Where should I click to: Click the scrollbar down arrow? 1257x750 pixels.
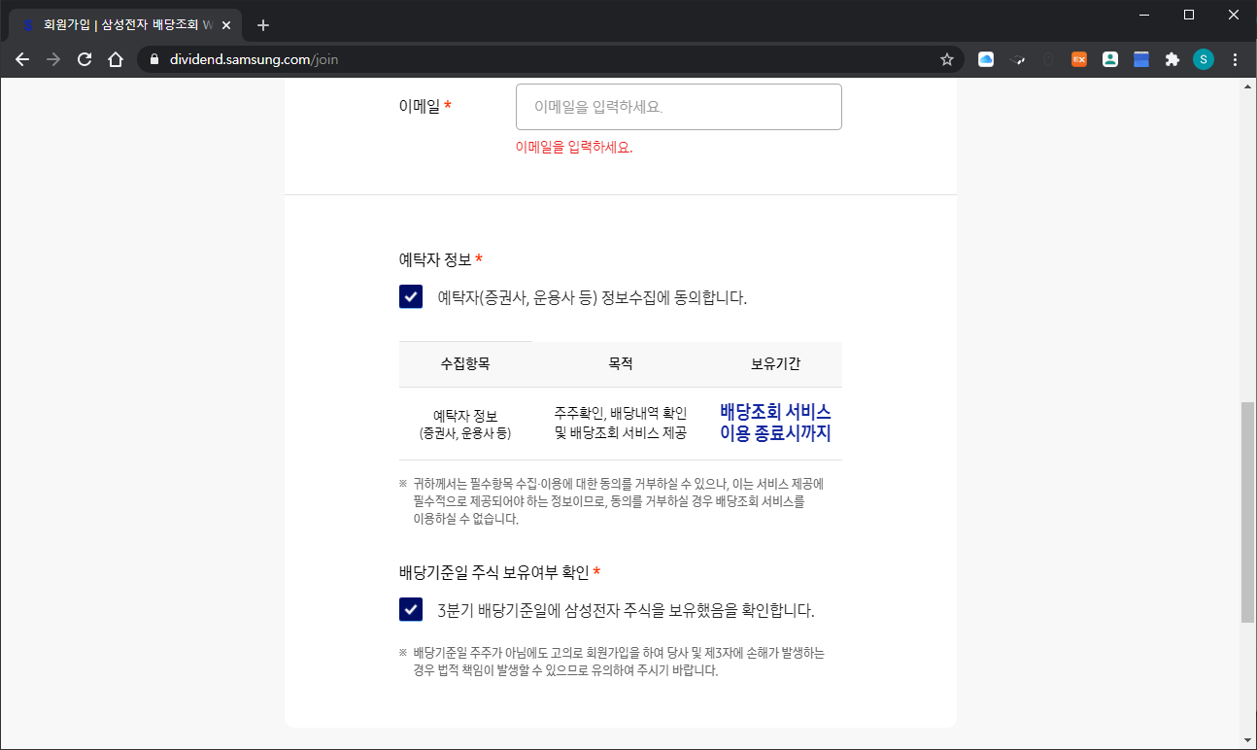1248,741
